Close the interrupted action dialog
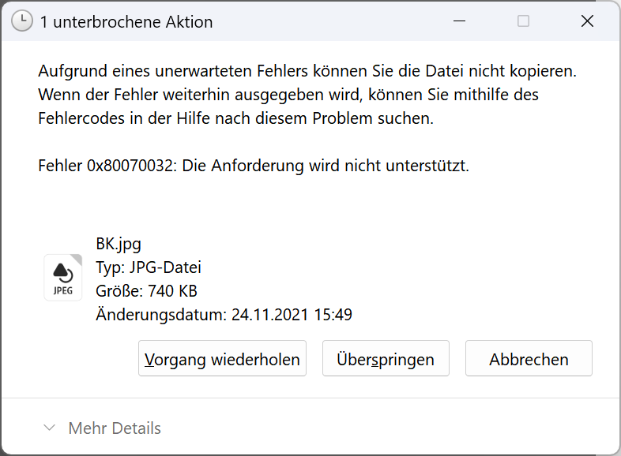621x456 pixels. [x=587, y=21]
